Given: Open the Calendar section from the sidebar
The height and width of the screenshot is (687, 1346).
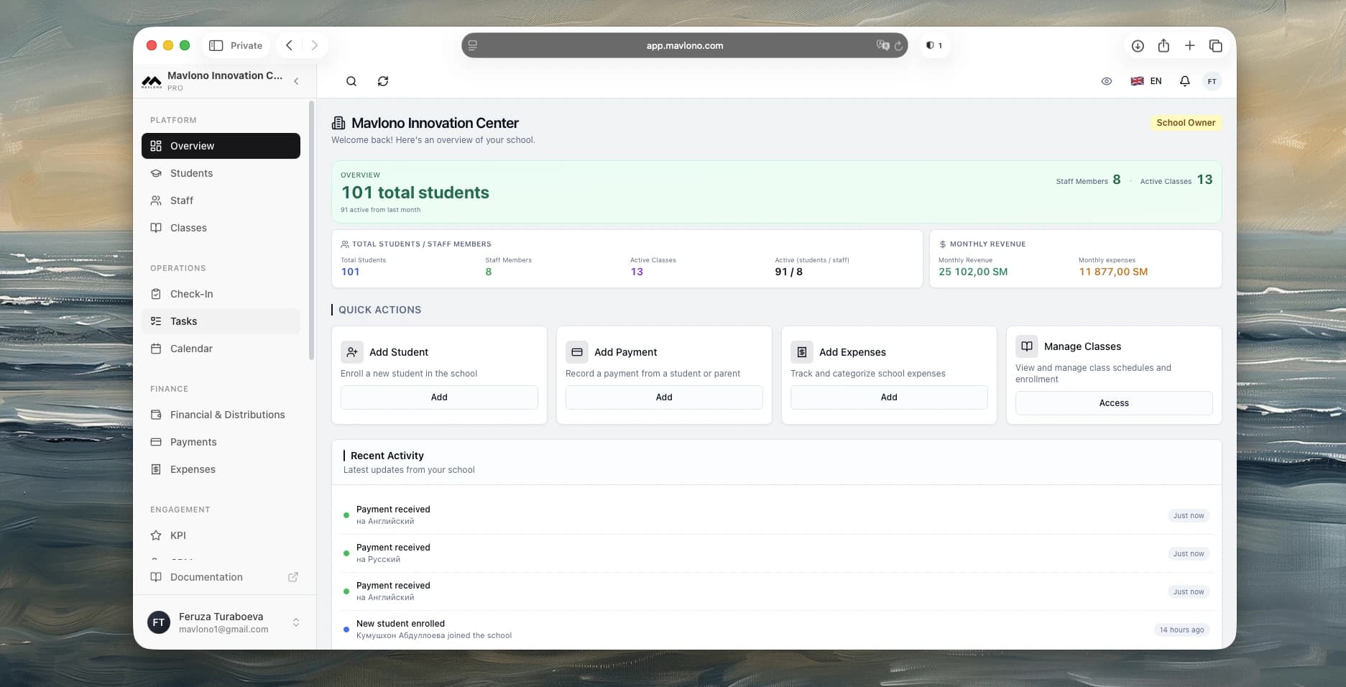Looking at the screenshot, I should [190, 349].
